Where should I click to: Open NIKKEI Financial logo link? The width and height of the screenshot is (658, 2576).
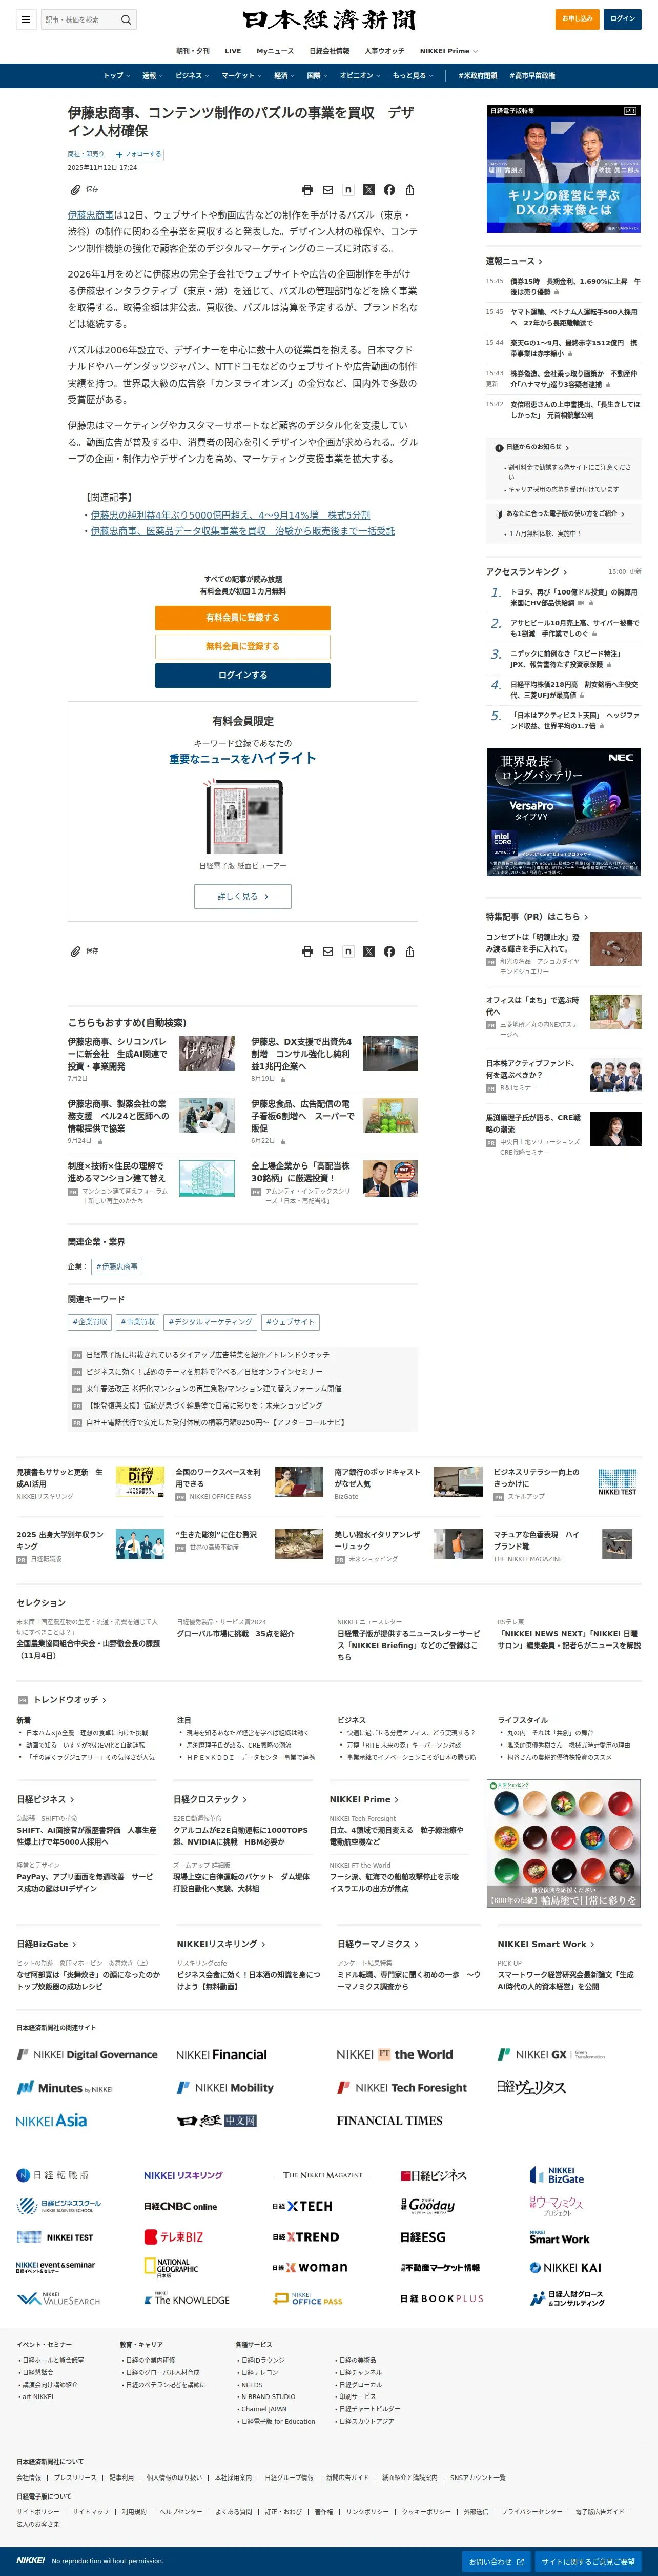pyautogui.click(x=222, y=2055)
